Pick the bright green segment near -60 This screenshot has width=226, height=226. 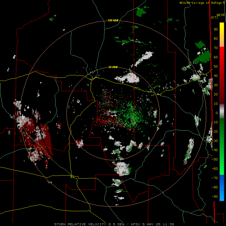coord(222,169)
